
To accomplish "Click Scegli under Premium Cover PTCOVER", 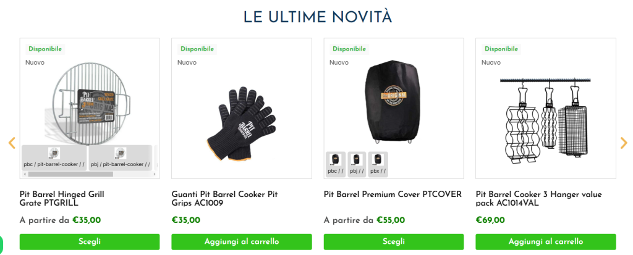I will (x=394, y=241).
